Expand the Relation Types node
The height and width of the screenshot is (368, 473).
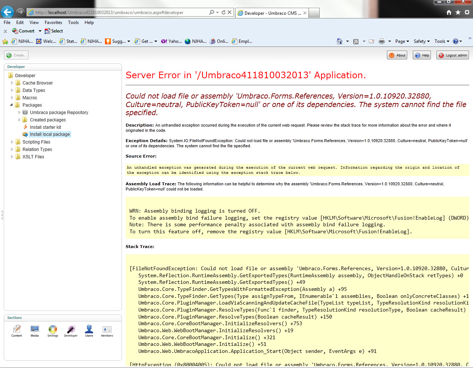[12, 149]
